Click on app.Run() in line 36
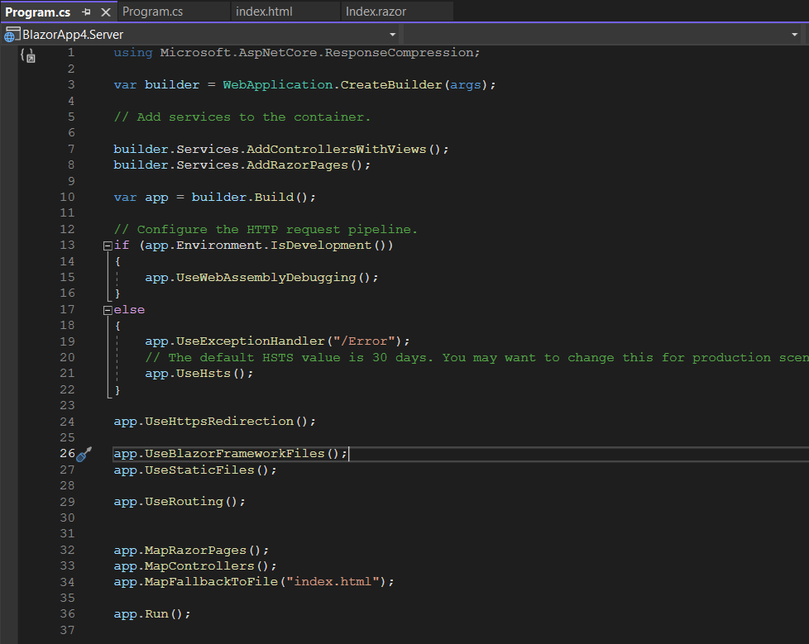Image resolution: width=809 pixels, height=644 pixels. click(149, 614)
